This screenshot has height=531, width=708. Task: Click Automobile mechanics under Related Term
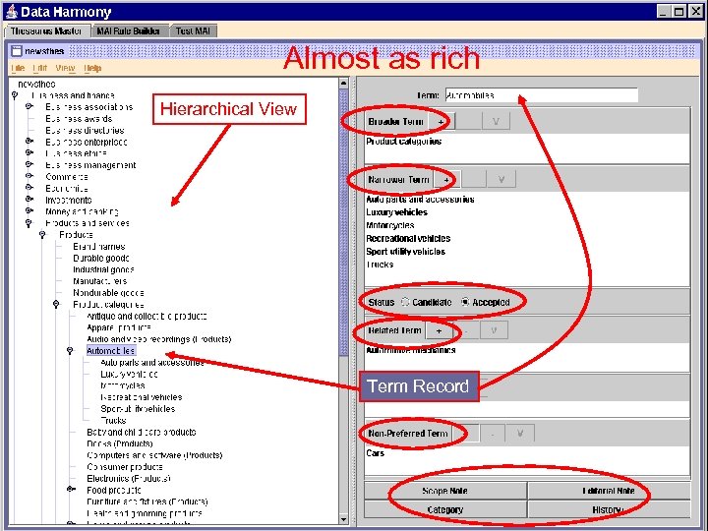(x=410, y=350)
